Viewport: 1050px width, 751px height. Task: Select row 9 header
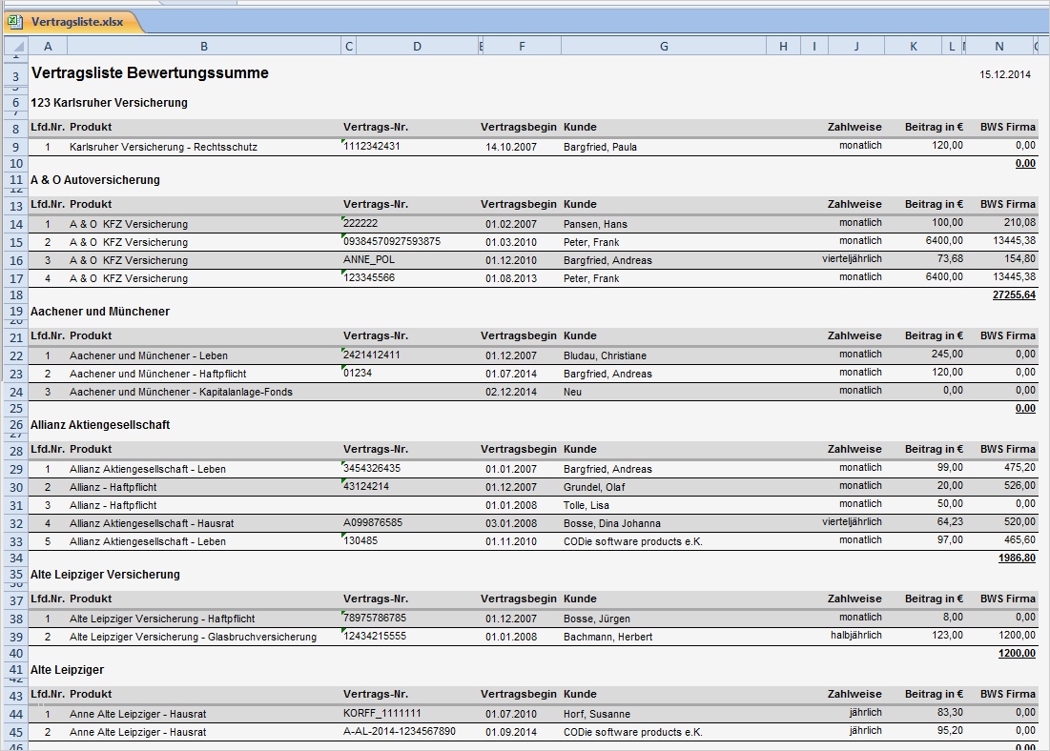[x=16, y=148]
